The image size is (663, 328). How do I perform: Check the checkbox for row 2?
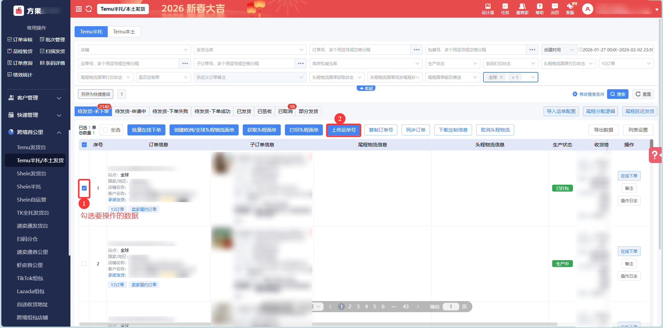tap(84, 264)
